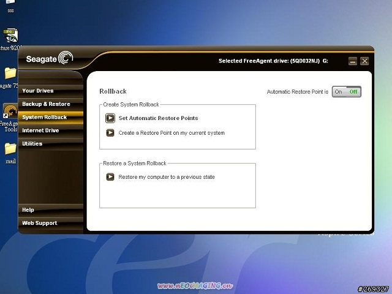The height and width of the screenshot is (294, 392).
Task: Open the picture file icon on desktop
Action: pyautogui.click(x=10, y=39)
